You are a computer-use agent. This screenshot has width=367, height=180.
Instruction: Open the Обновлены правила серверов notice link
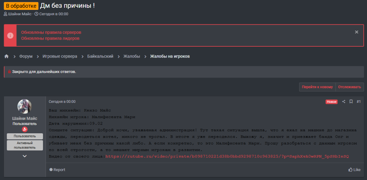[51, 32]
